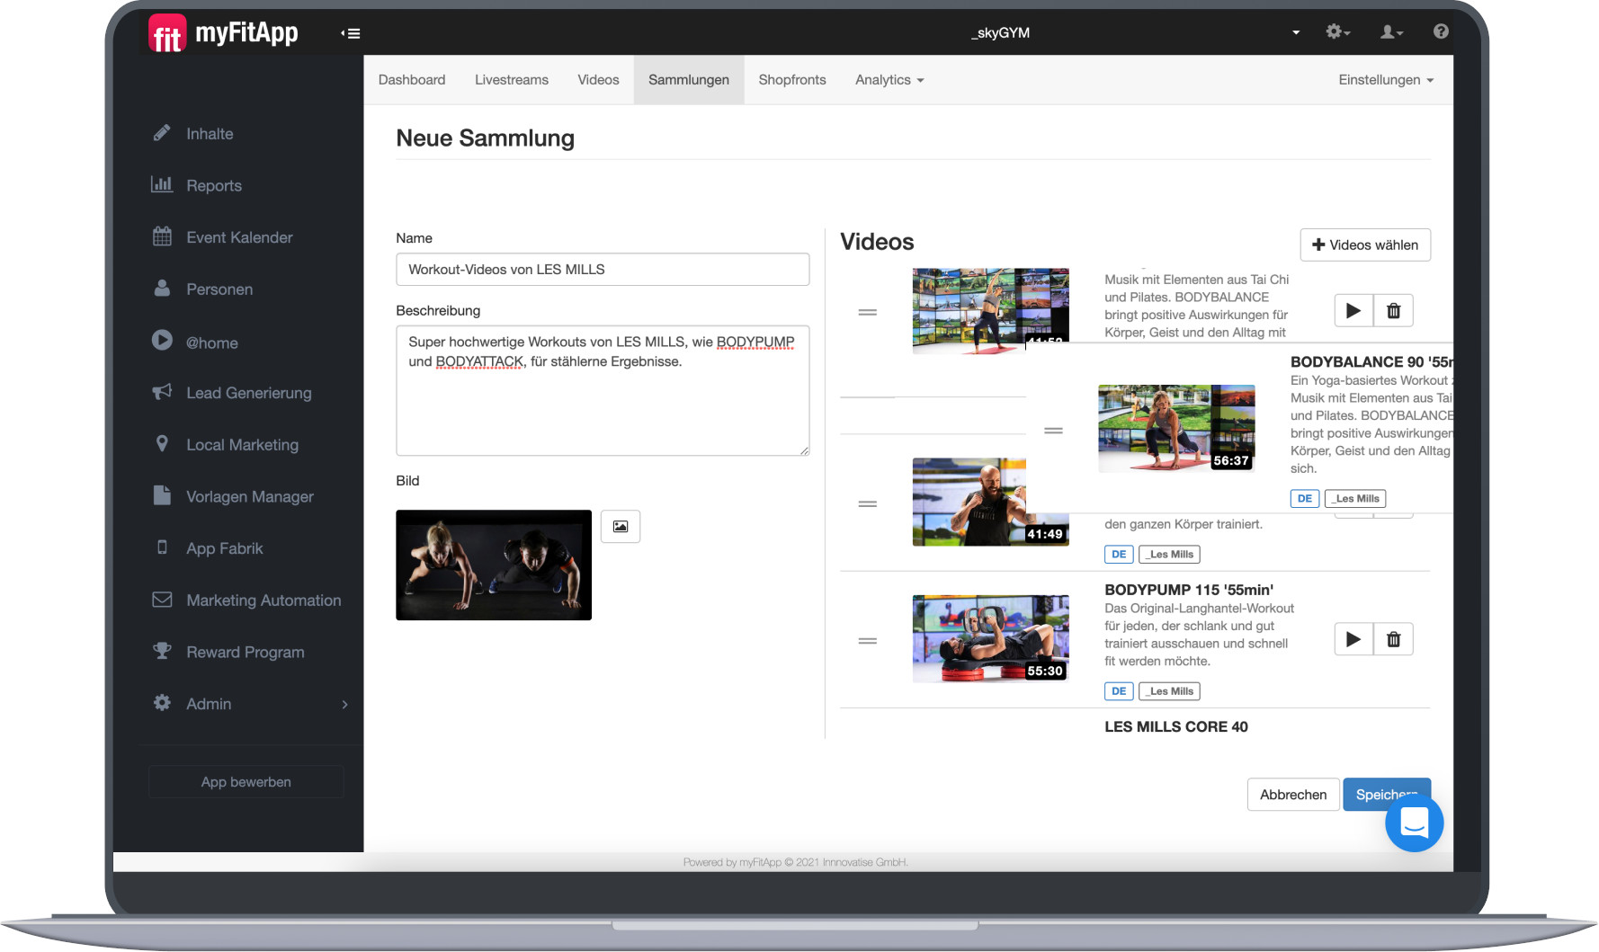
Task: Click the 'Powered by myFitApp' footer text
Action: click(795, 862)
